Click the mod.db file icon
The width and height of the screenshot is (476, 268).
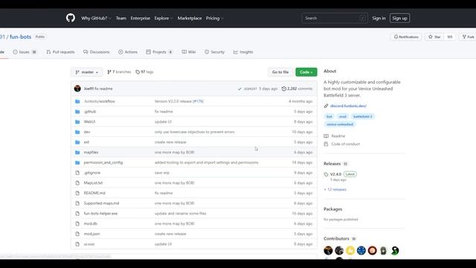click(x=77, y=223)
